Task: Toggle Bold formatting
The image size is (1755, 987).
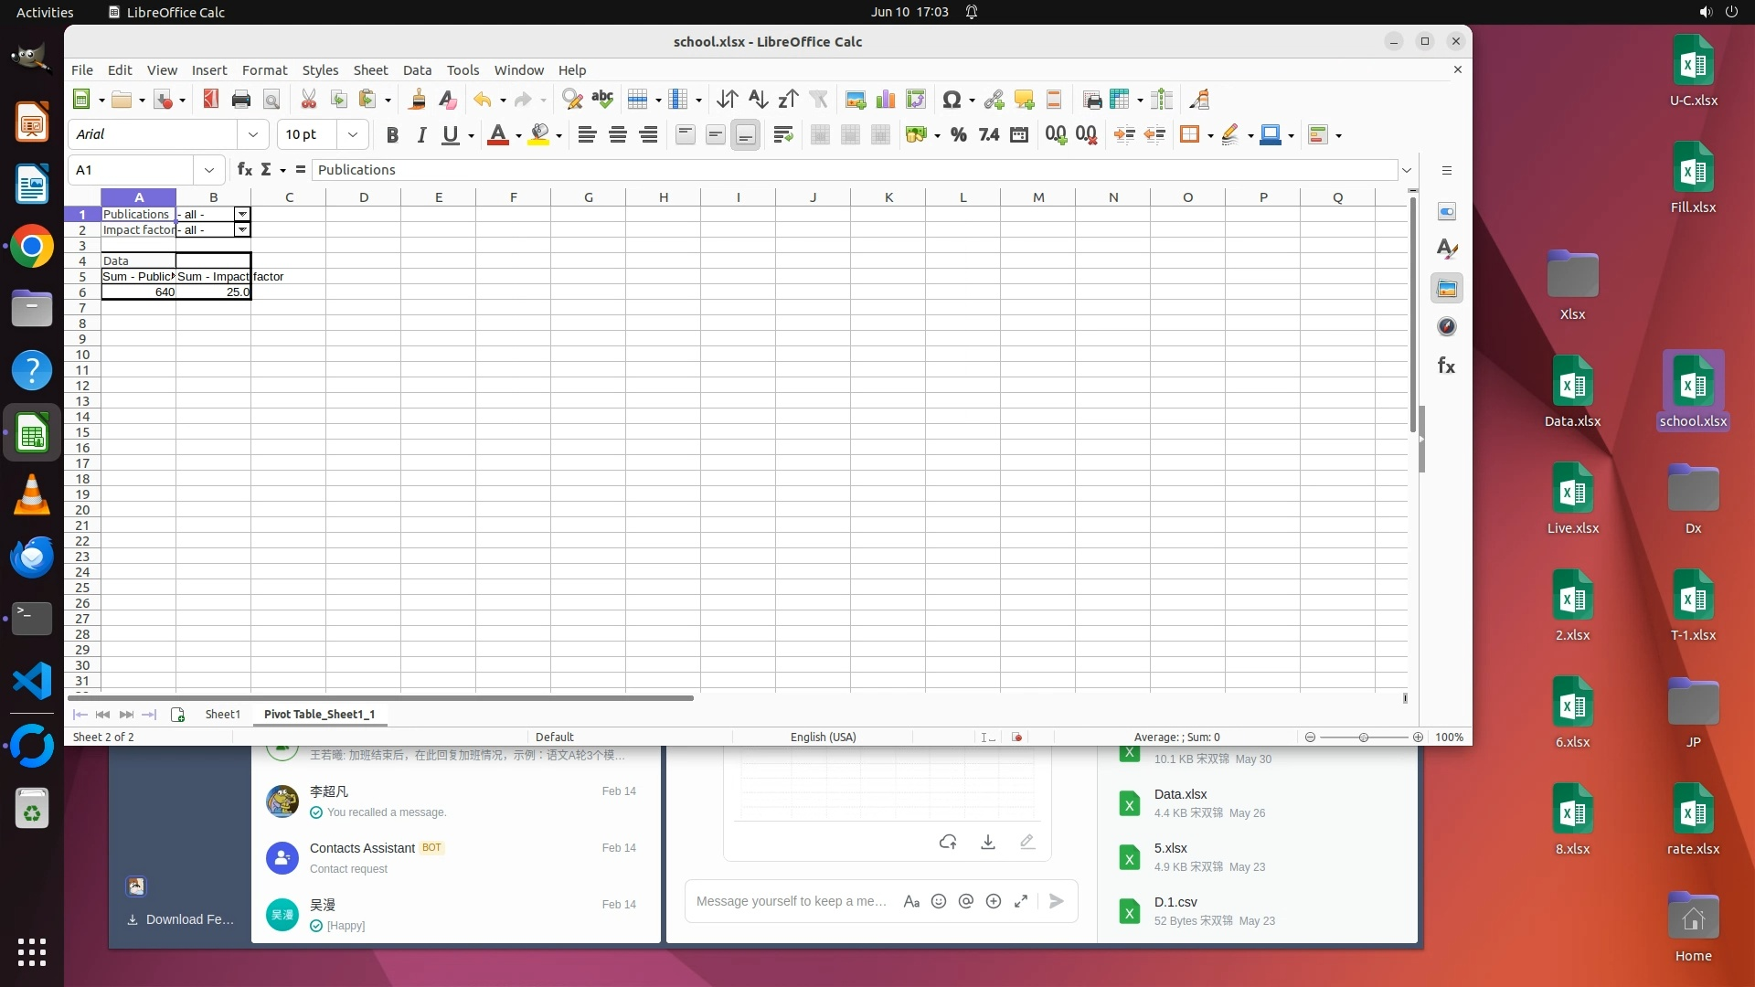Action: [x=392, y=134]
